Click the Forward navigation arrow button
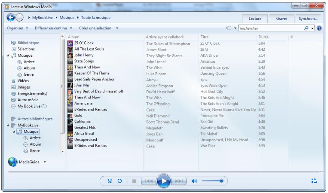 pos(20,17)
